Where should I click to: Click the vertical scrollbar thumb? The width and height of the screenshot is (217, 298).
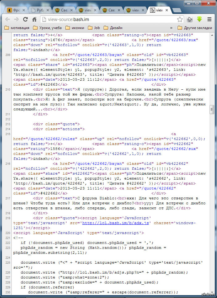click(212, 110)
